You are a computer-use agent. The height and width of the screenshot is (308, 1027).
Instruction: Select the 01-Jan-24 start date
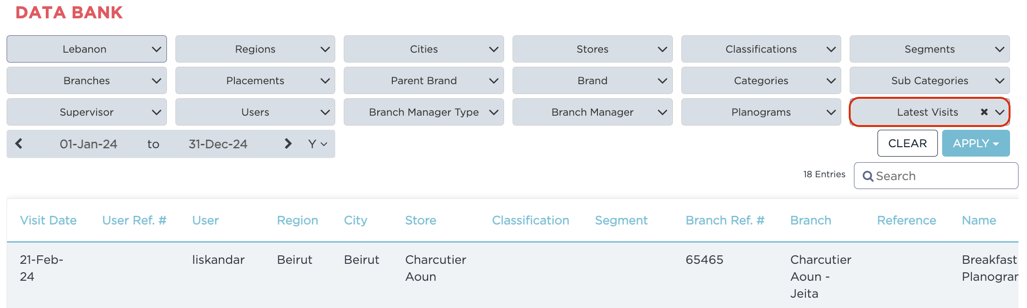[x=89, y=144]
